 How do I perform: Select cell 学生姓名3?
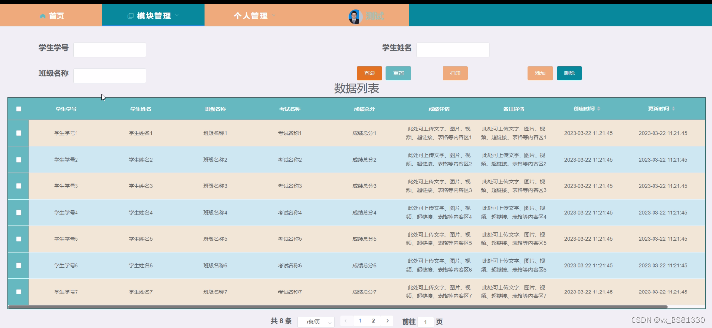point(140,186)
